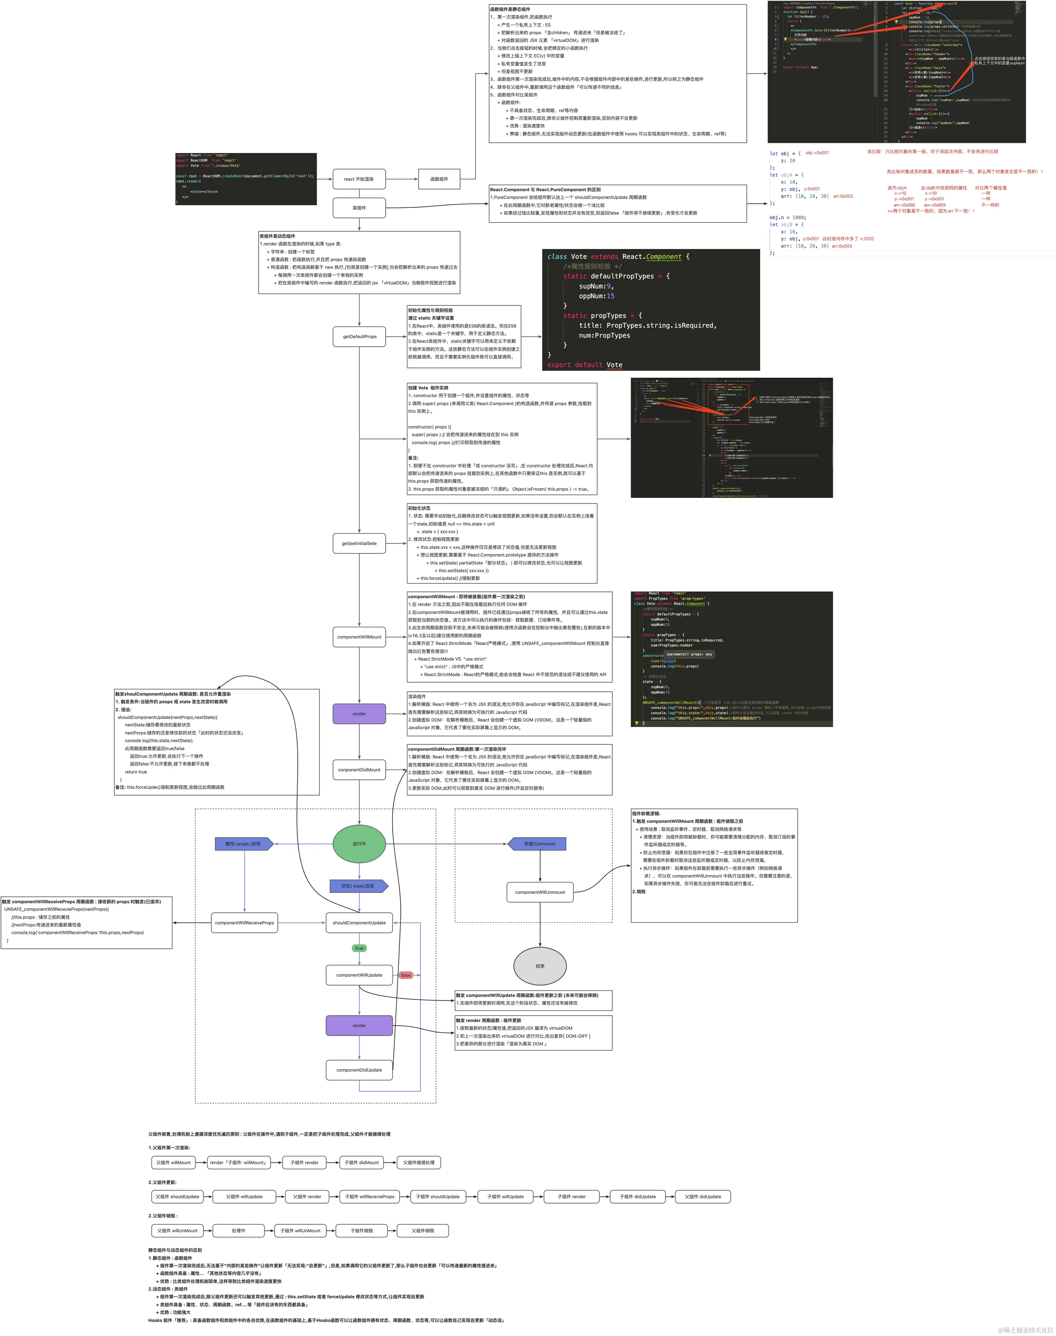The width and height of the screenshot is (1056, 1336).
Task: Click the 初始化属性与规则校验 note heading
Action: tap(430, 311)
